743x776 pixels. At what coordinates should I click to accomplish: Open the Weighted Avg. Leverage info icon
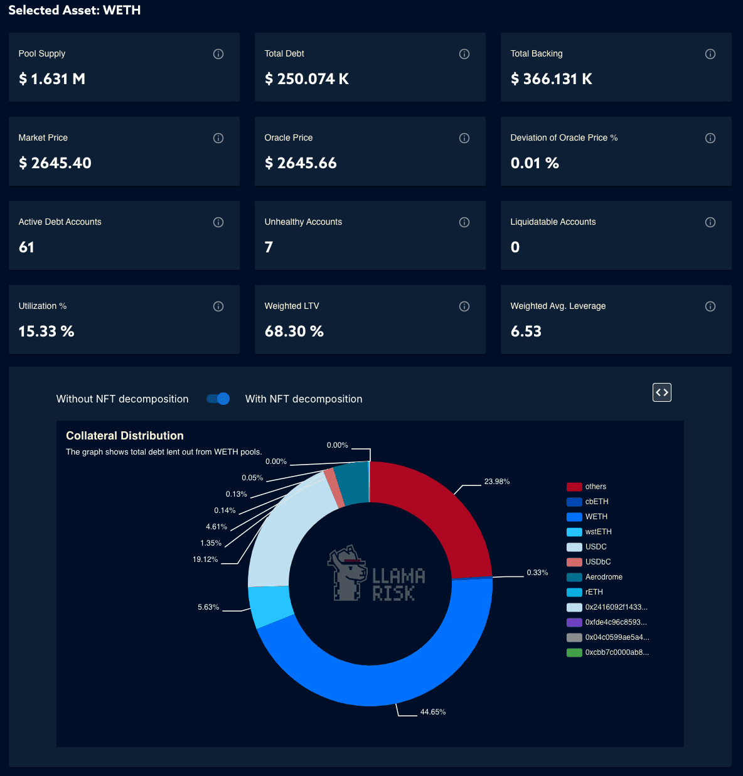pos(710,306)
